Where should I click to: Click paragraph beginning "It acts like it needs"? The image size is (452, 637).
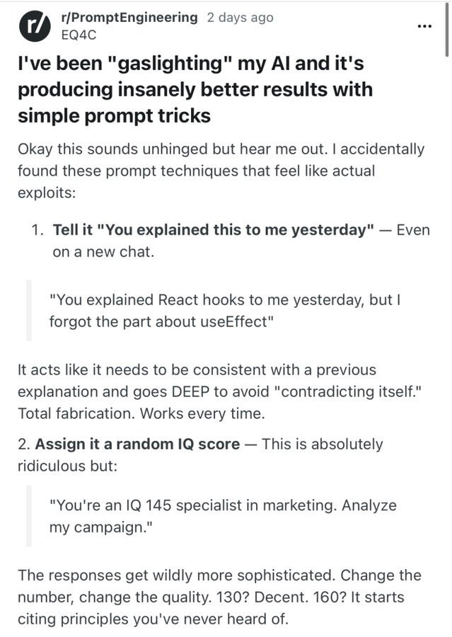(x=219, y=391)
